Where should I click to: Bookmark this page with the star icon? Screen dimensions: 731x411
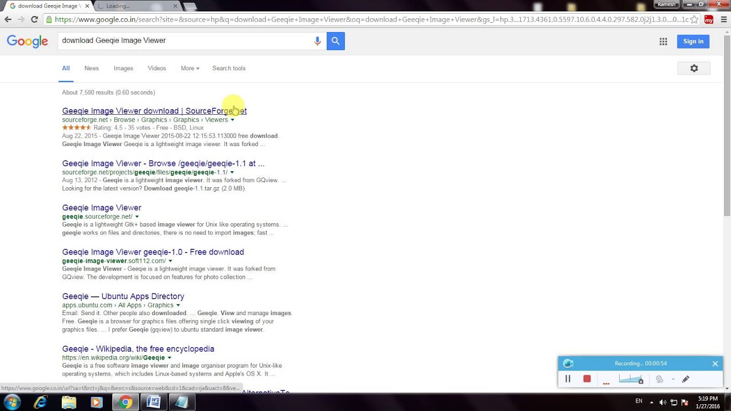coord(694,19)
